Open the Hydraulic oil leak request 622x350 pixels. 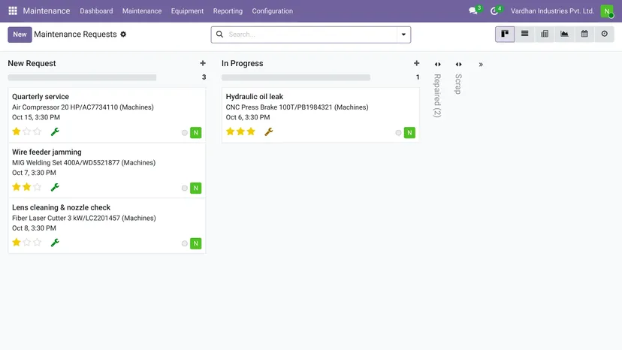point(321,115)
